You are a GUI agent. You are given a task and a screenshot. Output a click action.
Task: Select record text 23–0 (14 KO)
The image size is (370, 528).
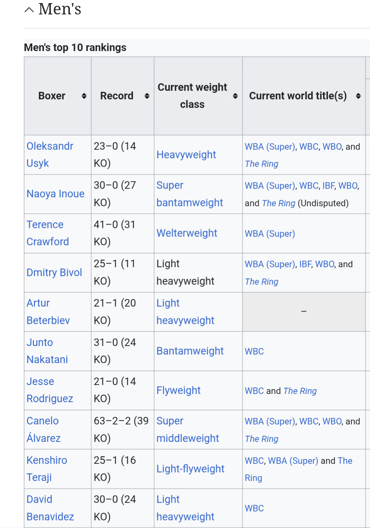pyautogui.click(x=115, y=155)
